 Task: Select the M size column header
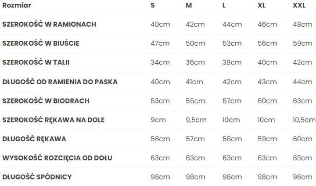189,5
